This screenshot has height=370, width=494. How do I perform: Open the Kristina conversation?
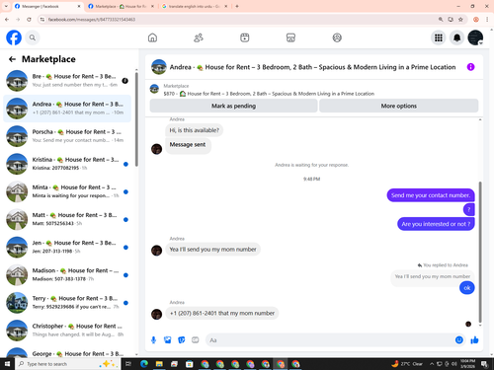(x=67, y=164)
